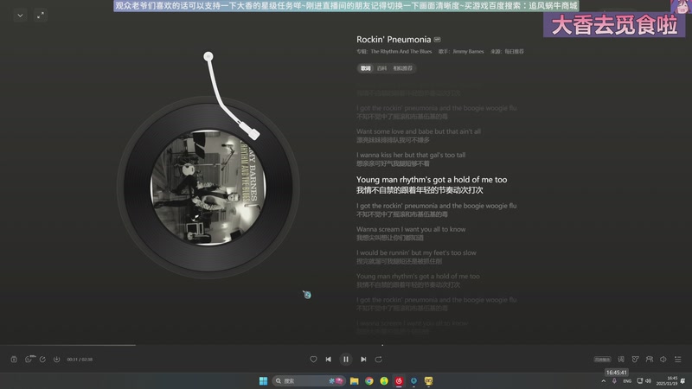The height and width of the screenshot is (389, 692).
Task: Open volume control speaker icon in player
Action: 663,360
